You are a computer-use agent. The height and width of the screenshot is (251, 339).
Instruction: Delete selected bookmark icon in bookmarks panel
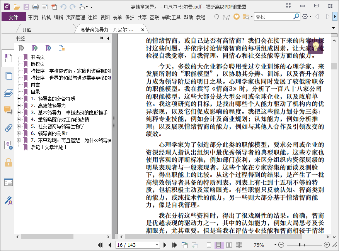(21, 48)
